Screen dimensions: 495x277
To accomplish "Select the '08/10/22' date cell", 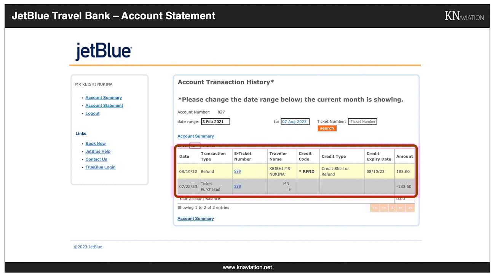I will [188, 171].
